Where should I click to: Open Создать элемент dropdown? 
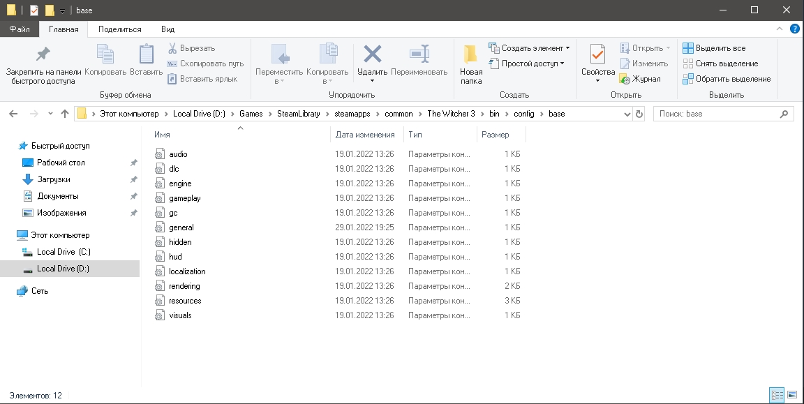coord(529,48)
